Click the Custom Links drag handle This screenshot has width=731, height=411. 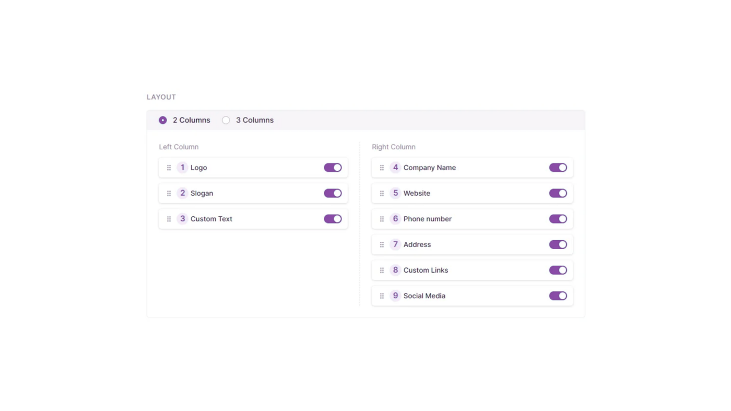[x=382, y=270]
